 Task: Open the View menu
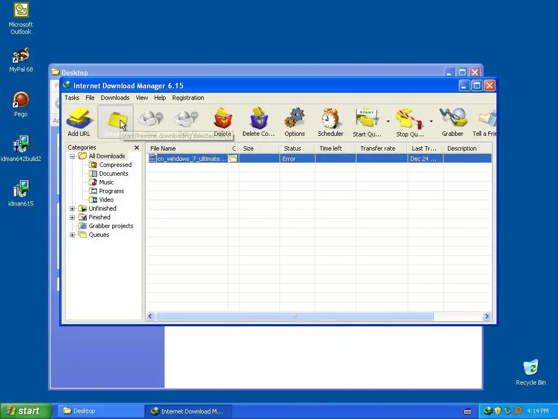142,98
